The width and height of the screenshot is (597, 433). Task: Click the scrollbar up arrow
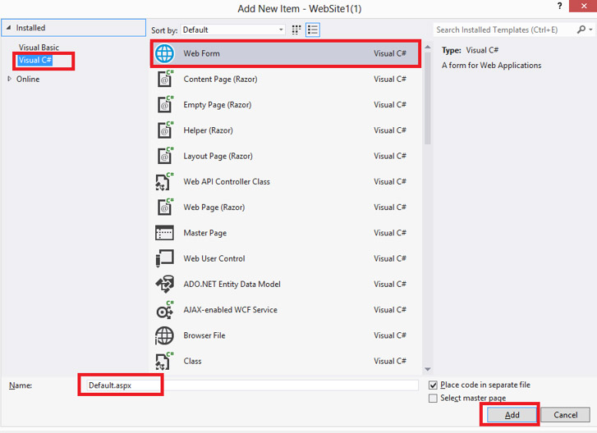(x=428, y=47)
